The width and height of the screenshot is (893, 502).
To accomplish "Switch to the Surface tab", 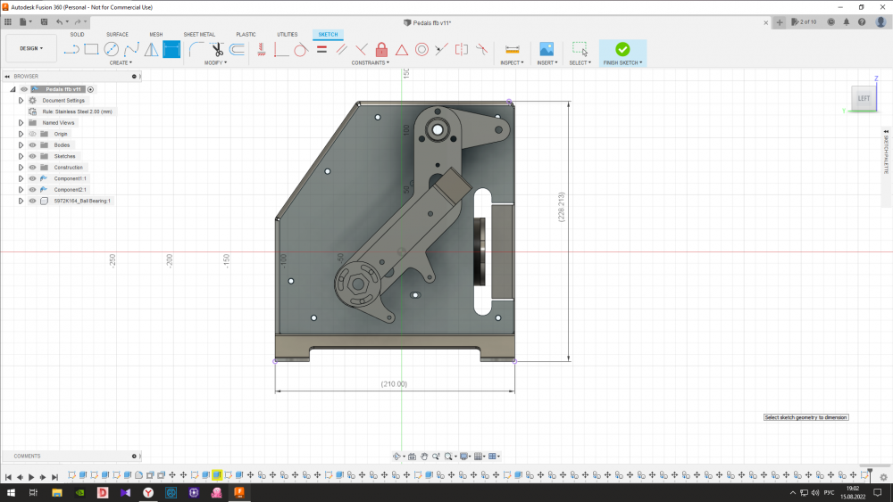I will pos(117,34).
